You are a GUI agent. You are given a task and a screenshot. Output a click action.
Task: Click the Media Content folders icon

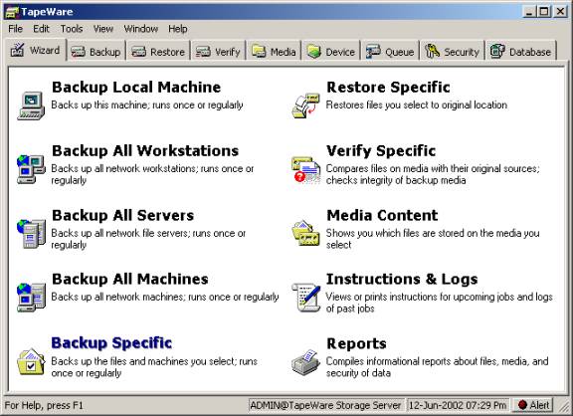(305, 233)
